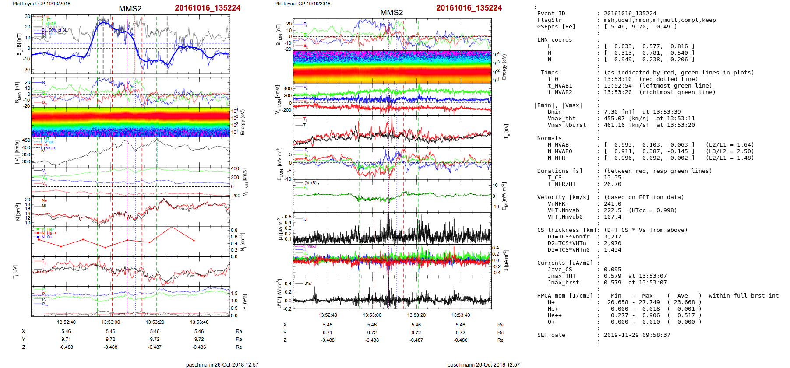Screen dimensions: 790x368
Task: Select the FlagStr value msh,udef,nmon,mf,mult,compl,keep
Action: [x=660, y=20]
